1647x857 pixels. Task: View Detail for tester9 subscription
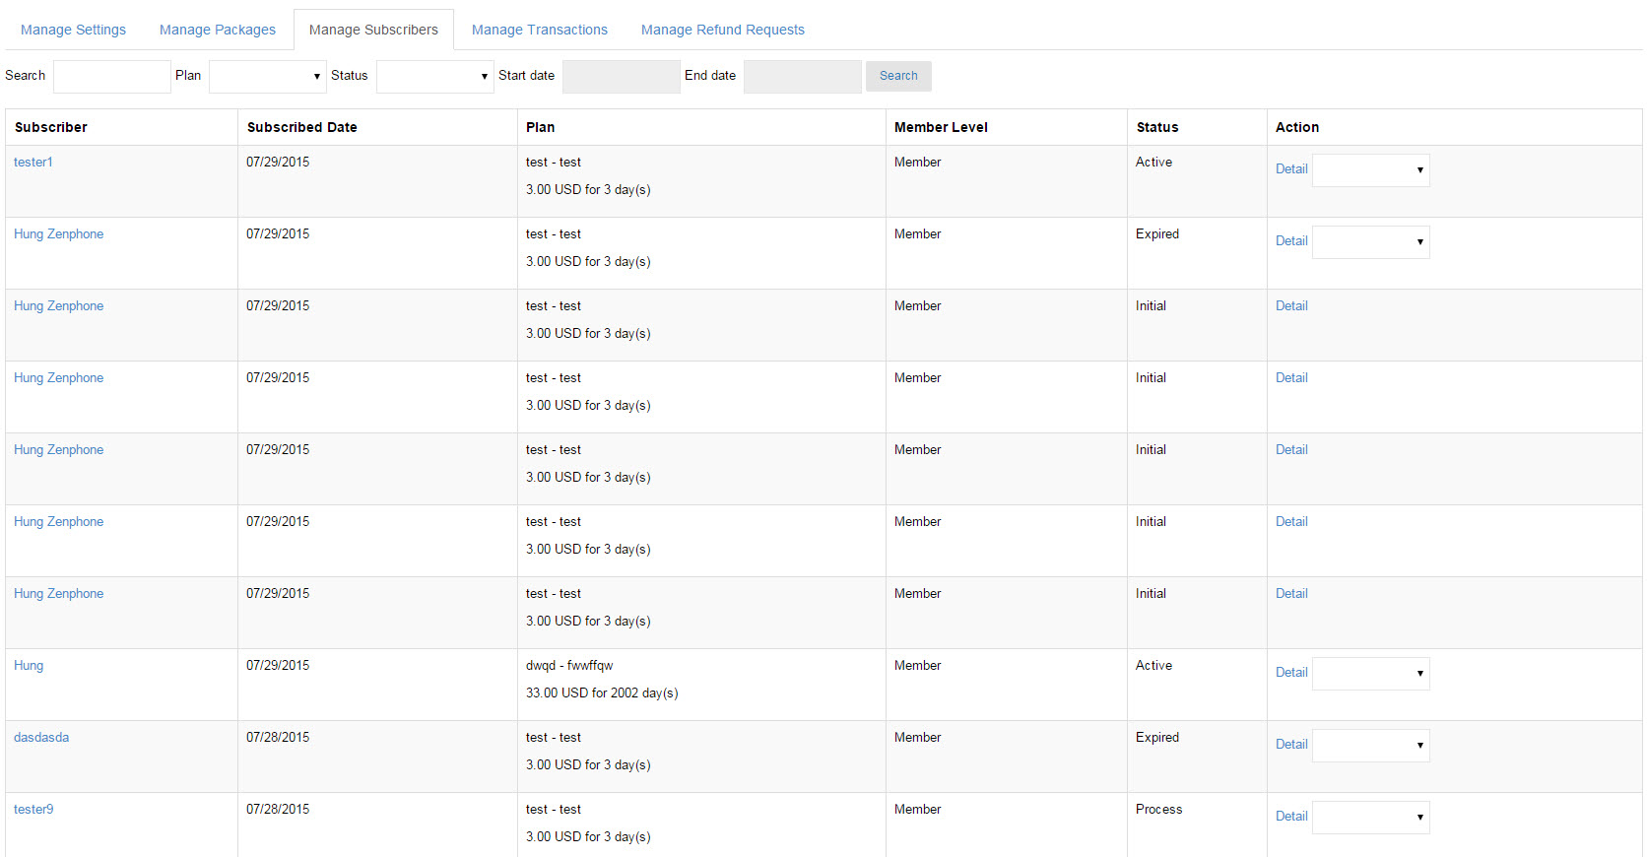(x=1291, y=817)
